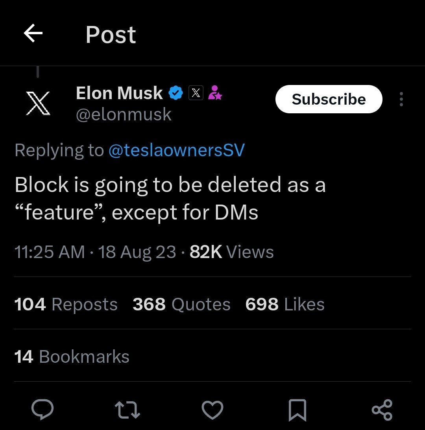Viewport: 425px width, 430px height.
Task: Tap the 82K Views count
Action: [x=231, y=252]
